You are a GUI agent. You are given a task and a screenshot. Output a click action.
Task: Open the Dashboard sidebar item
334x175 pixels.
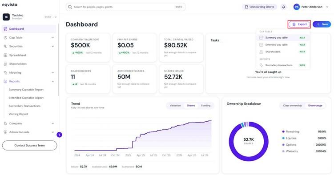click(29, 29)
